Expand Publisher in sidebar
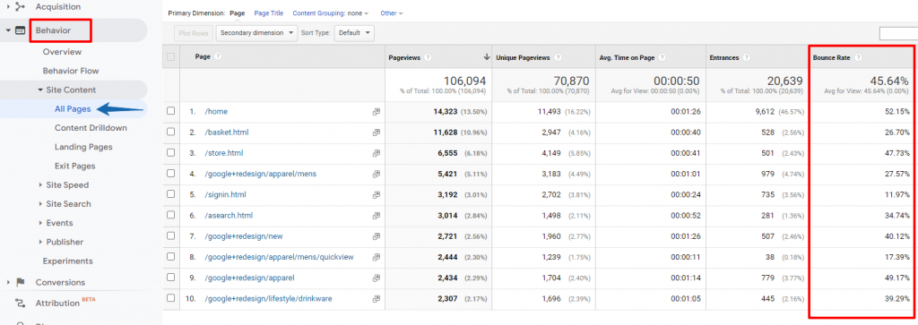This screenshot has width=918, height=325. 40,242
